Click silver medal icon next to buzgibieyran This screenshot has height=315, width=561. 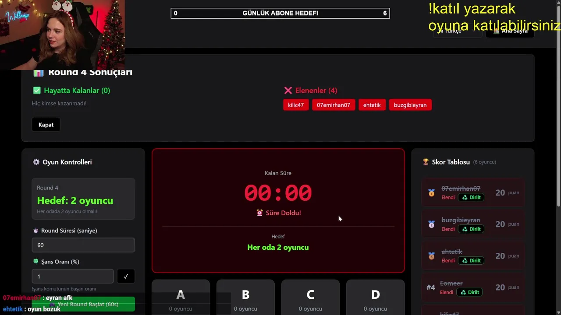point(432,224)
